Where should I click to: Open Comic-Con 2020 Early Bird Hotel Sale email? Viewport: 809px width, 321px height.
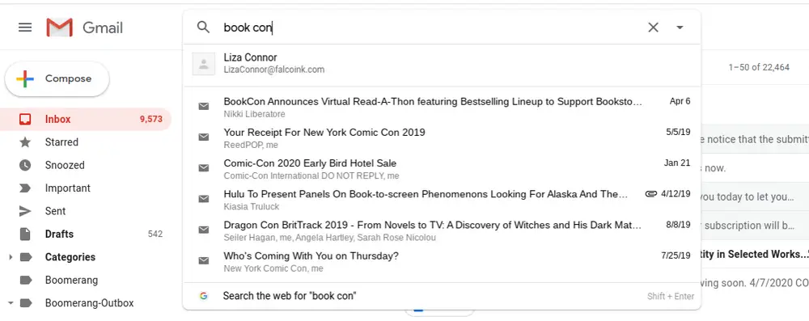(x=442, y=169)
